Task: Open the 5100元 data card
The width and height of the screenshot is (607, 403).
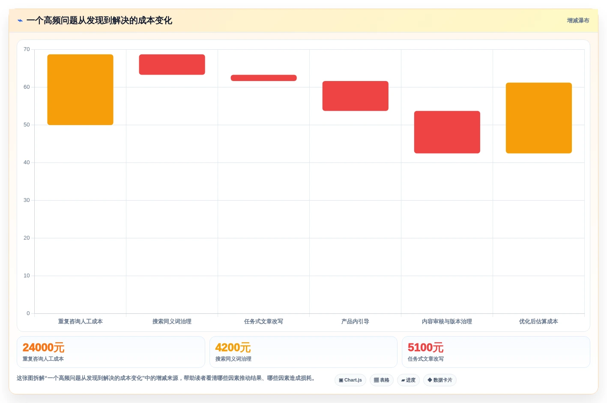Action: pyautogui.click(x=496, y=352)
